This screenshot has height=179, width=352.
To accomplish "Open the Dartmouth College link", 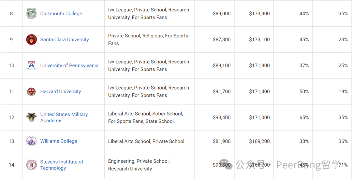I will tap(61, 14).
